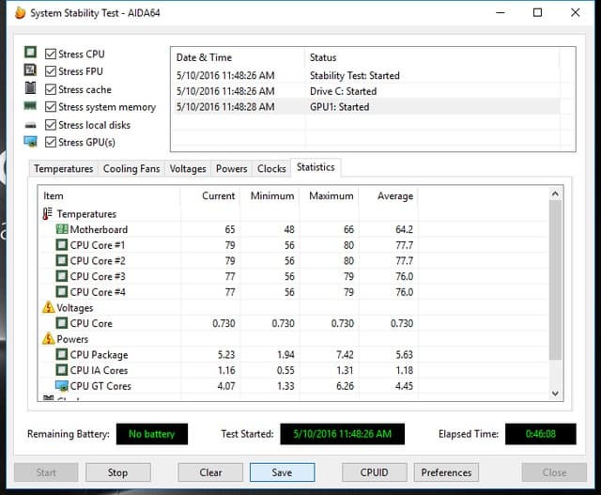The width and height of the screenshot is (601, 495).
Task: Stop the stability test
Action: (x=118, y=472)
